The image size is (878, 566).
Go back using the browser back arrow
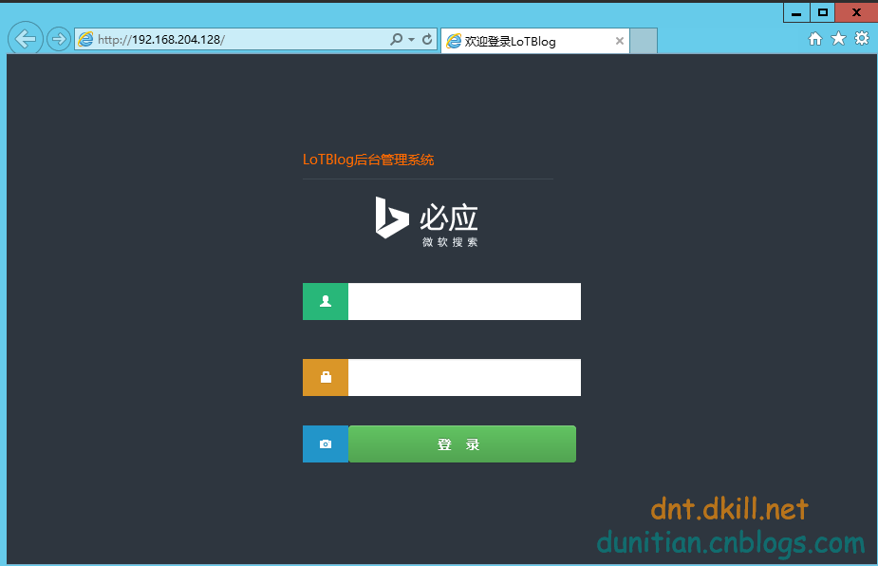click(x=26, y=39)
